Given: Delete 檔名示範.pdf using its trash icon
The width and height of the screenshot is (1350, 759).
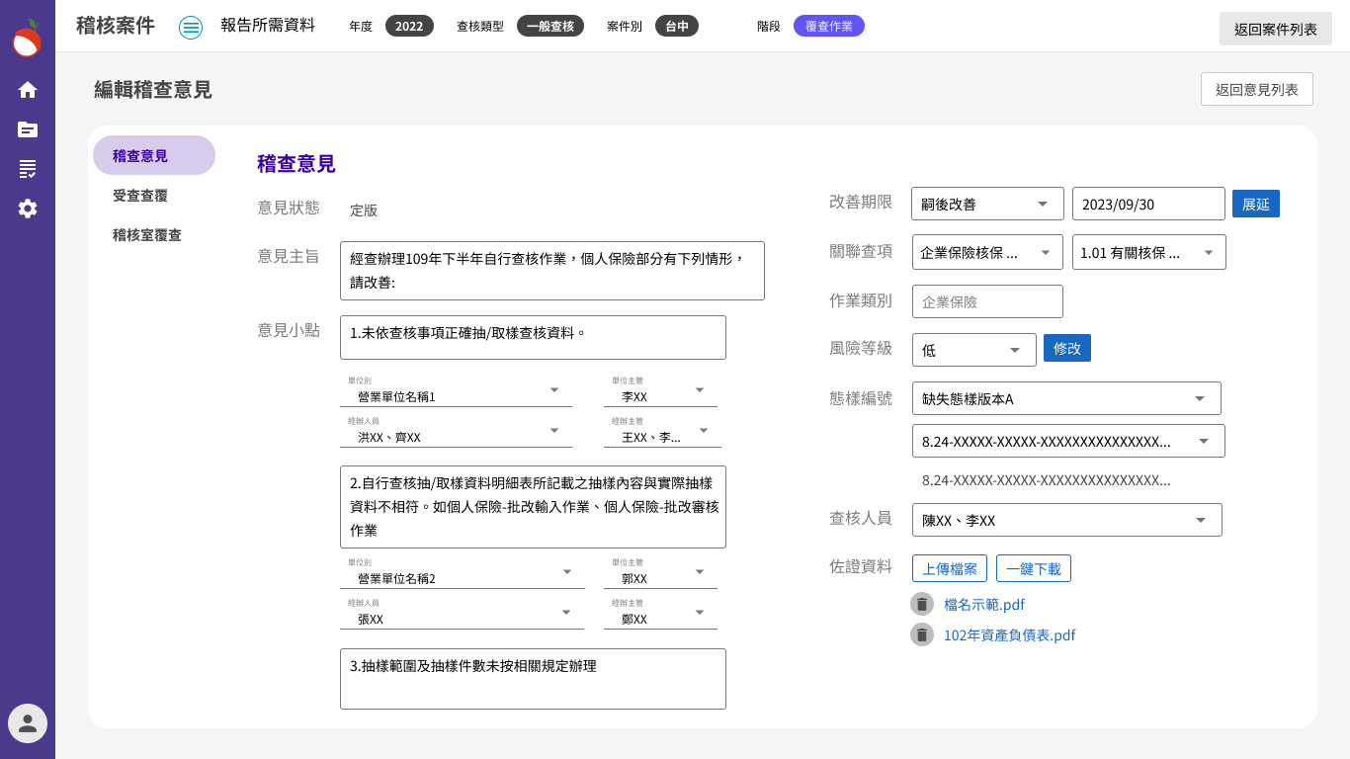Looking at the screenshot, I should [x=922, y=603].
